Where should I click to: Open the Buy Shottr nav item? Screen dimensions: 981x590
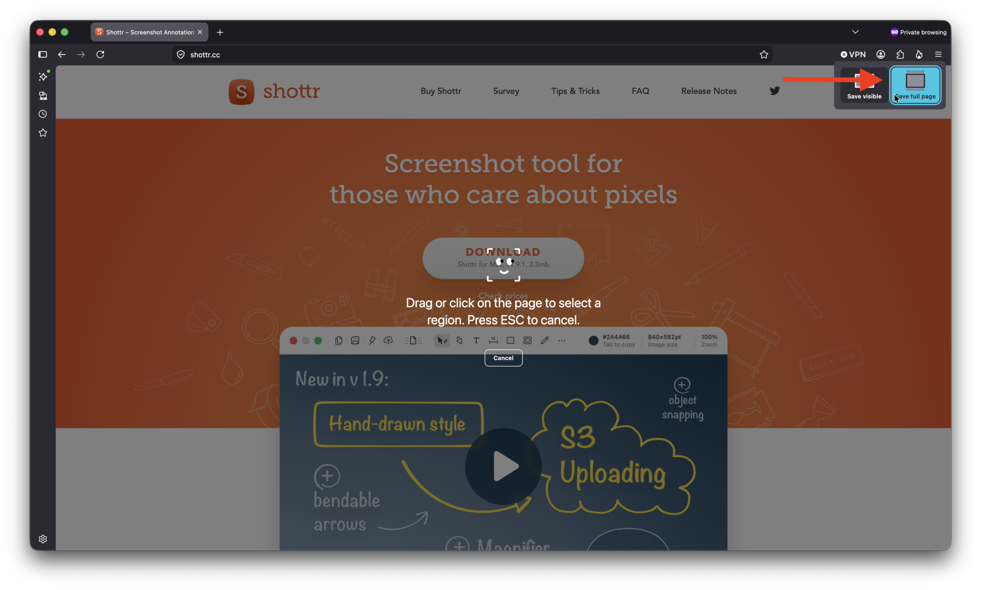coord(441,91)
